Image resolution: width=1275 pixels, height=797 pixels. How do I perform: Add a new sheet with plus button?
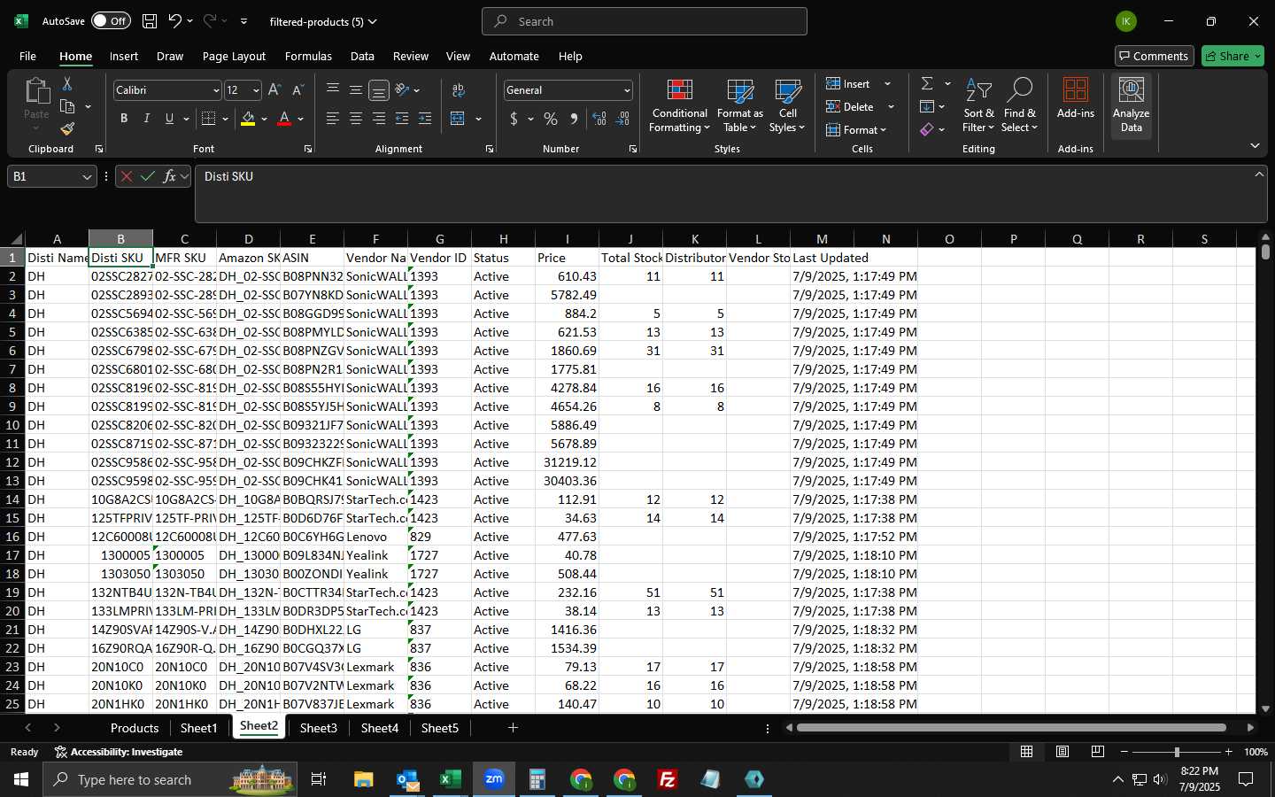pyautogui.click(x=513, y=728)
